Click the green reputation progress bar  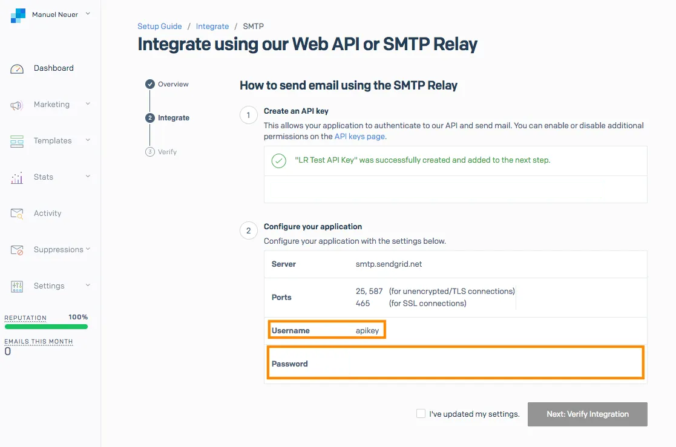point(46,327)
